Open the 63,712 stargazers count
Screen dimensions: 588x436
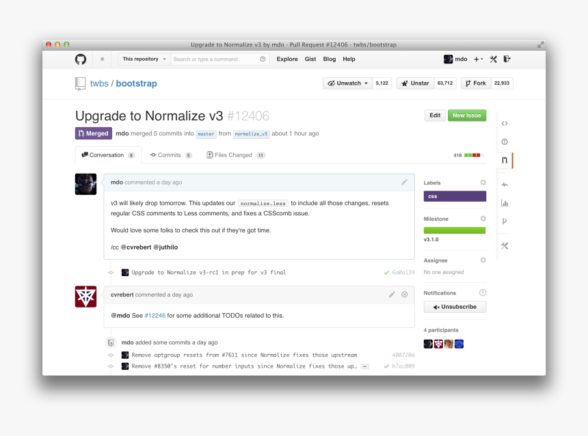coord(445,83)
